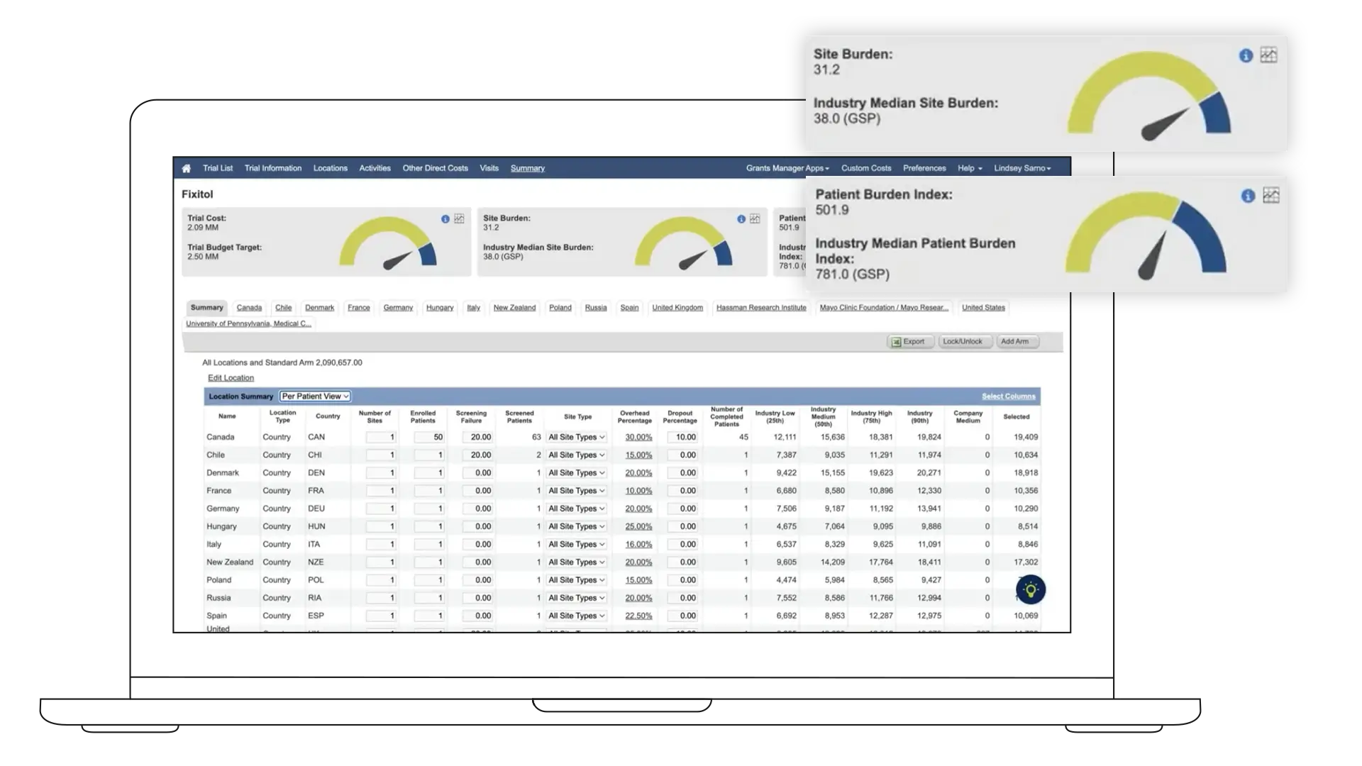Open Site Type dropdown for Canada row
The image size is (1362, 766).
coord(576,438)
